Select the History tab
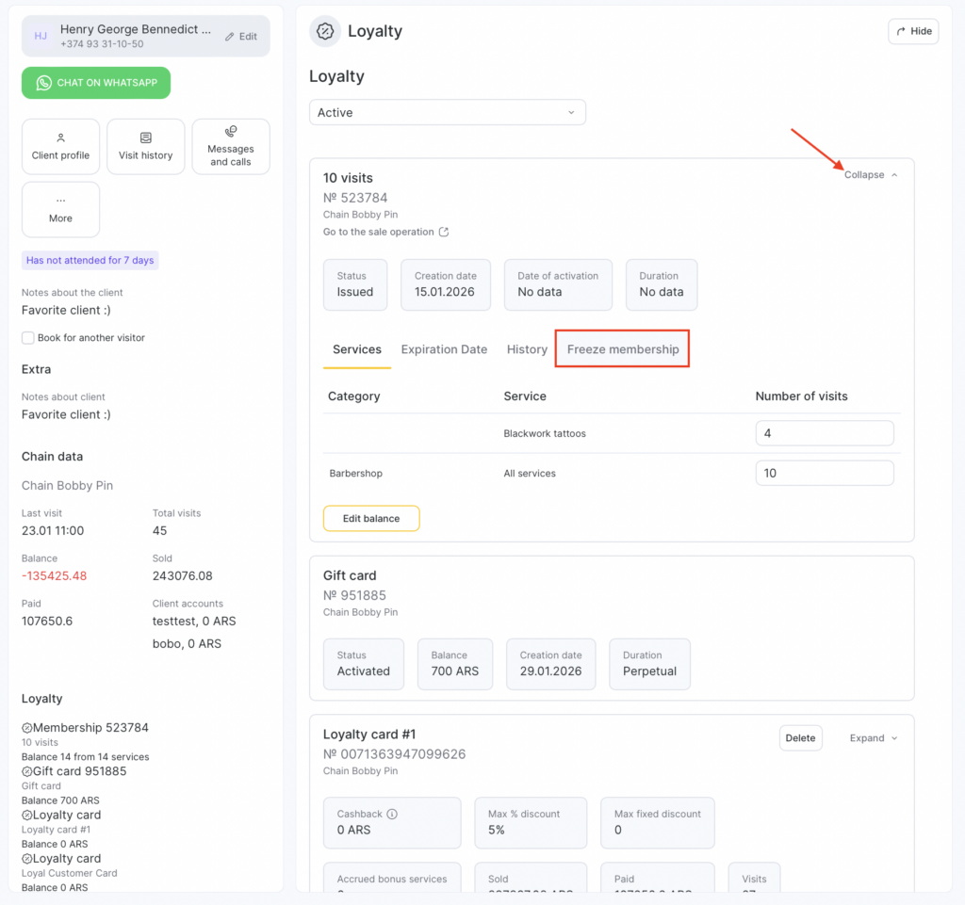This screenshot has height=905, width=965. [x=527, y=349]
